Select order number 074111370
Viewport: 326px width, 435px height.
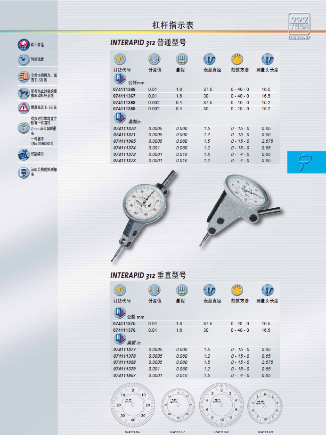tap(124, 129)
